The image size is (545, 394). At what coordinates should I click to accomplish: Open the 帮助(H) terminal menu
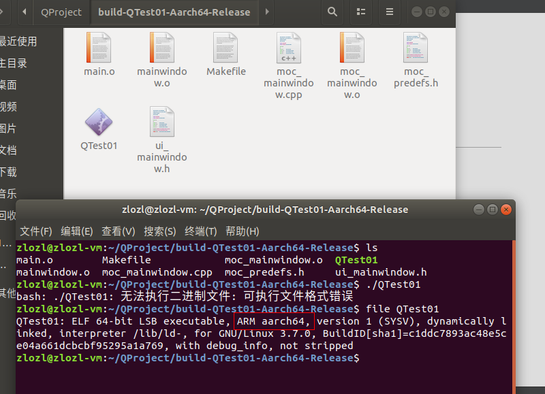click(242, 231)
